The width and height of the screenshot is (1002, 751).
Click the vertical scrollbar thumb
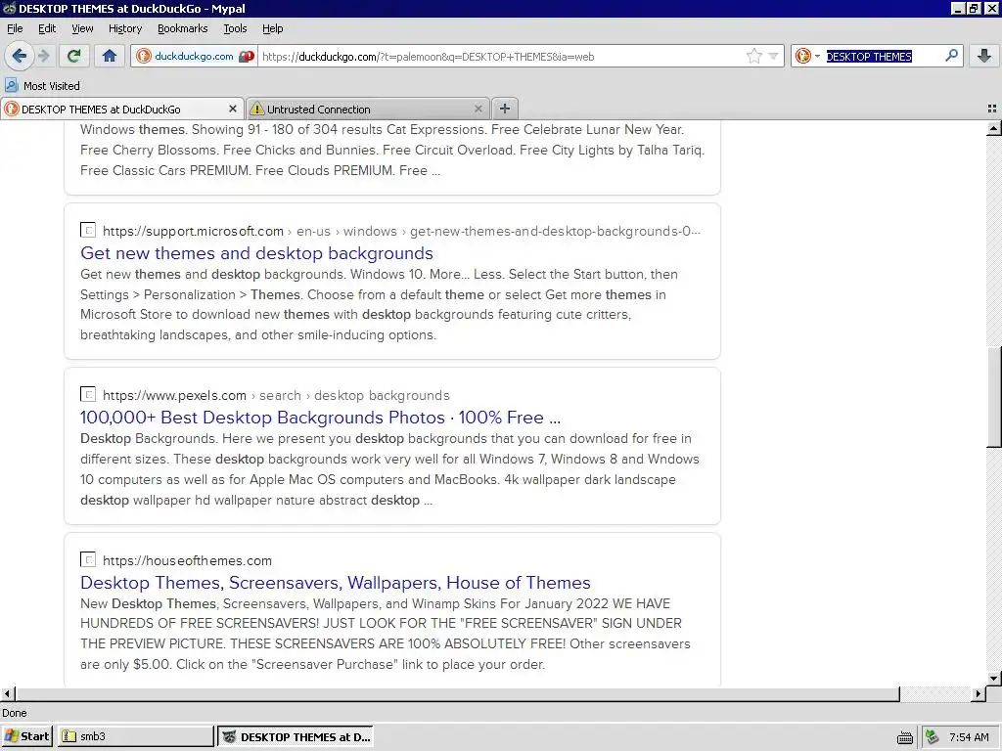point(994,397)
